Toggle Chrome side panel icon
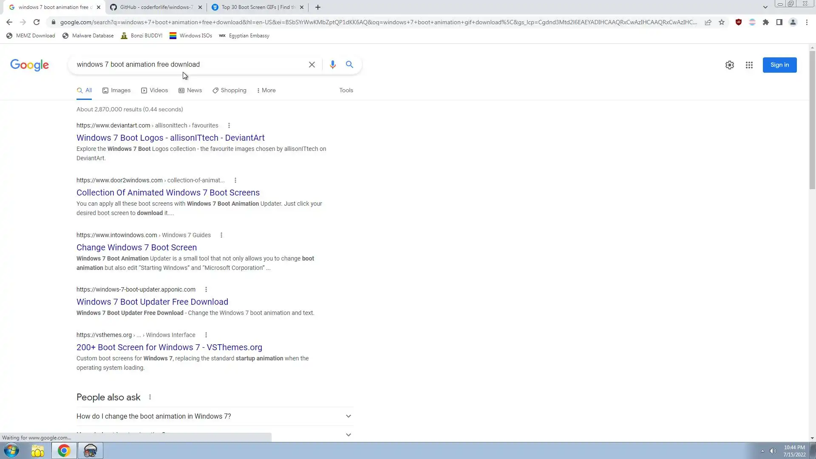The height and width of the screenshot is (459, 816). (x=779, y=22)
